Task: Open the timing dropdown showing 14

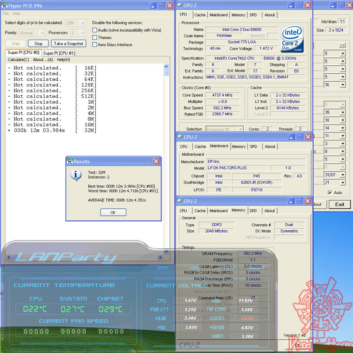Action: click(343, 128)
